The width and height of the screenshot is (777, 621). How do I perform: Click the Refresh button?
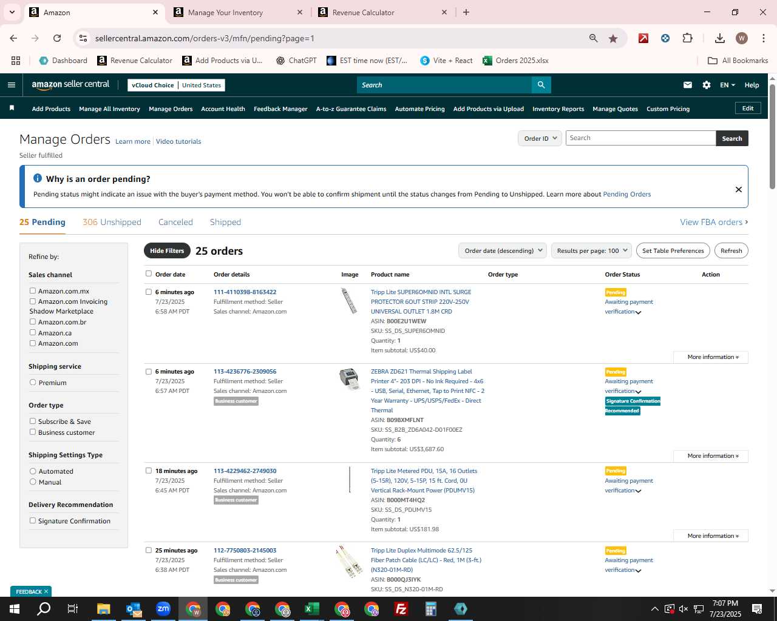pos(731,250)
